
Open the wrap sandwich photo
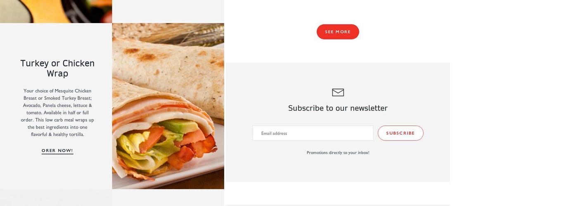point(168,106)
